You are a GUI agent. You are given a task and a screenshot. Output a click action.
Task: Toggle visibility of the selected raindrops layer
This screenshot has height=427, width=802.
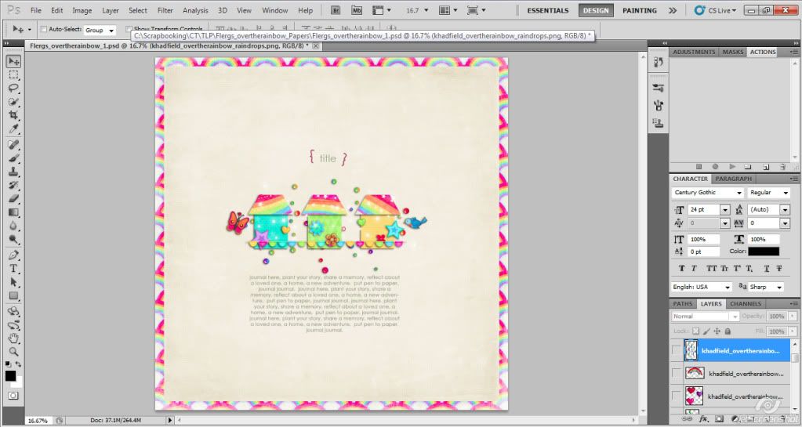coord(676,351)
